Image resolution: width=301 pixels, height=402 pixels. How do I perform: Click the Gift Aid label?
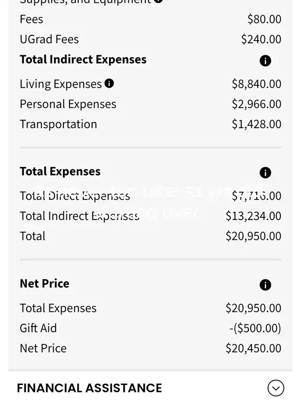click(x=38, y=328)
